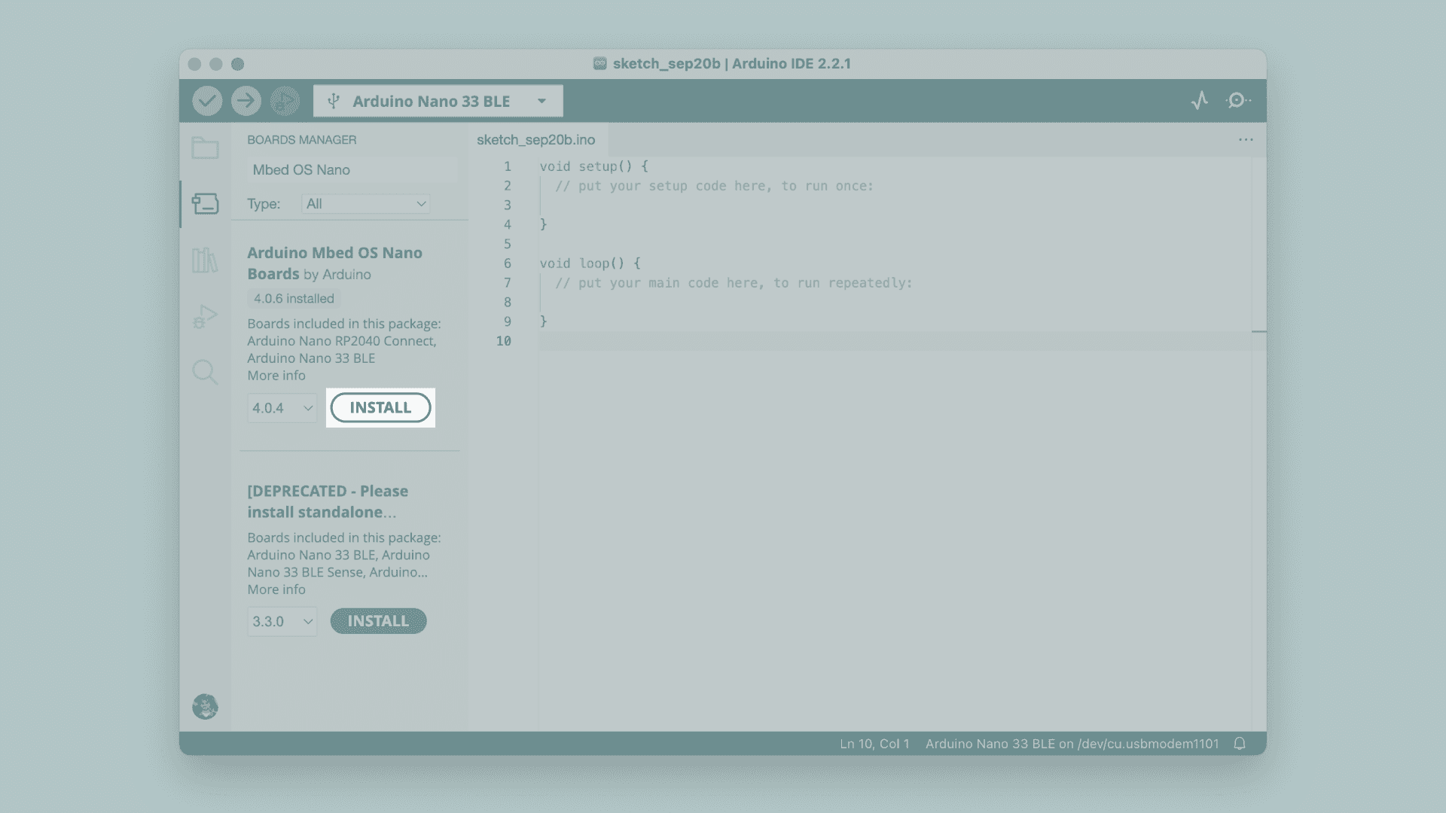The width and height of the screenshot is (1446, 813).
Task: Click the Upload arrow button
Action: [x=246, y=101]
